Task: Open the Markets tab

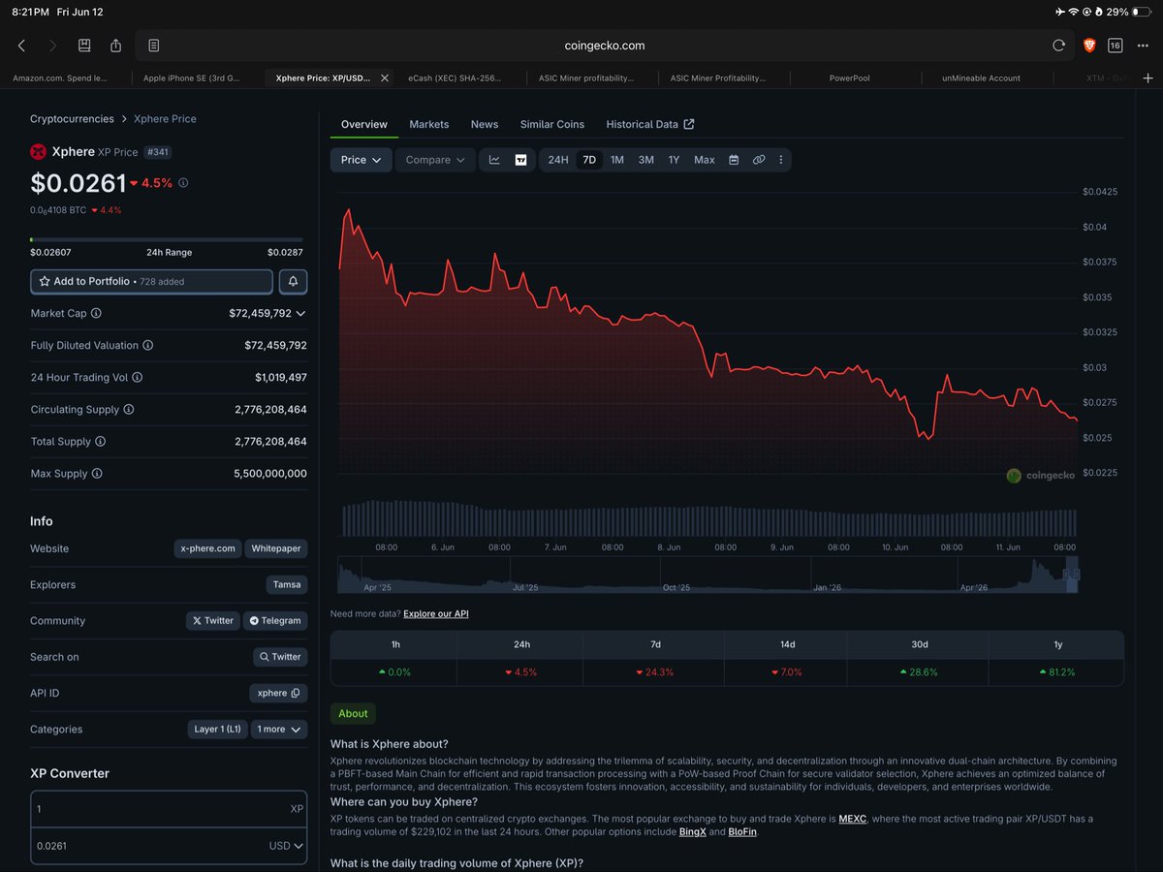Action: tap(428, 124)
